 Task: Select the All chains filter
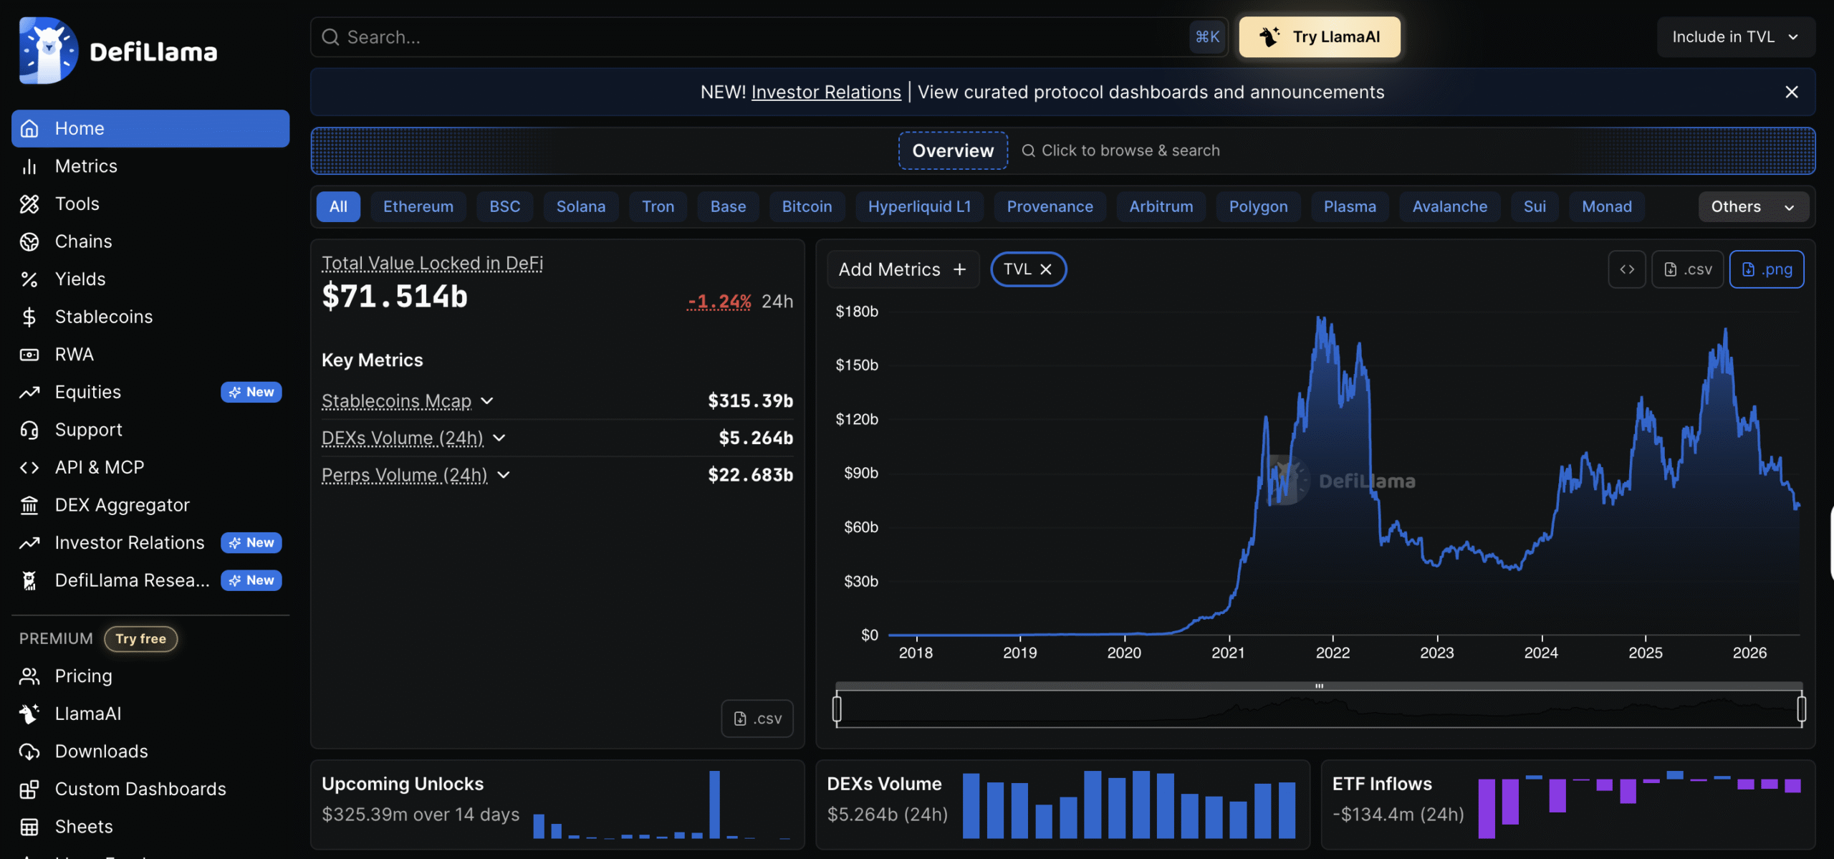point(338,207)
